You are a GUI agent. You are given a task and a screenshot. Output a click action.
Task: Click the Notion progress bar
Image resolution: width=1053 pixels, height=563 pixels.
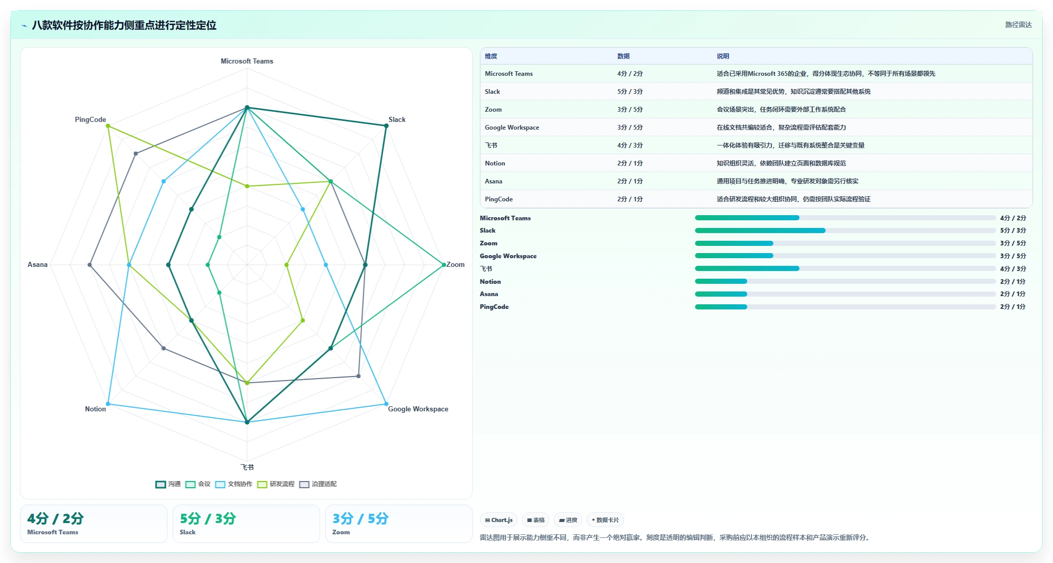click(x=845, y=281)
